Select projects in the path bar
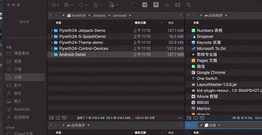The width and height of the screenshot is (262, 135). (99, 15)
